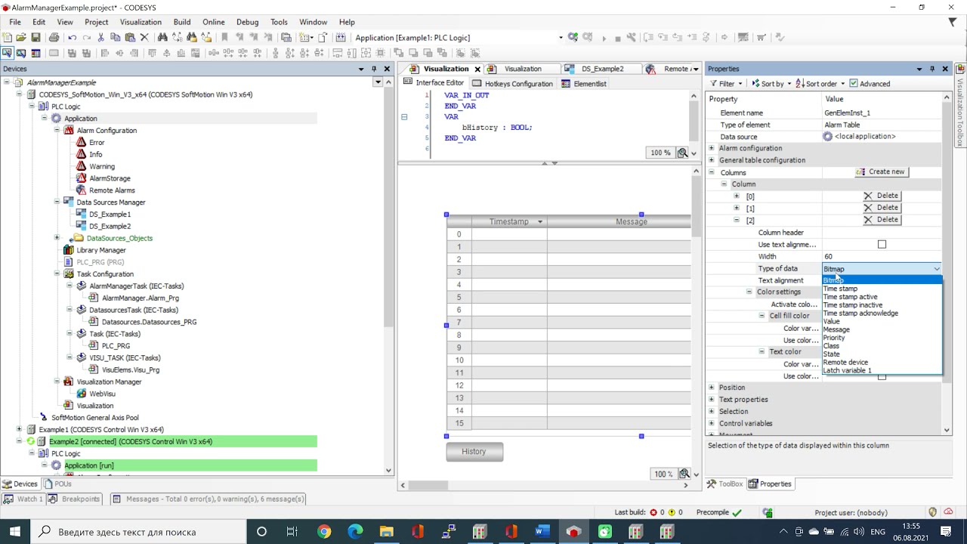Enable the Use text alignment checkbox
Image resolution: width=967 pixels, height=544 pixels.
(882, 244)
